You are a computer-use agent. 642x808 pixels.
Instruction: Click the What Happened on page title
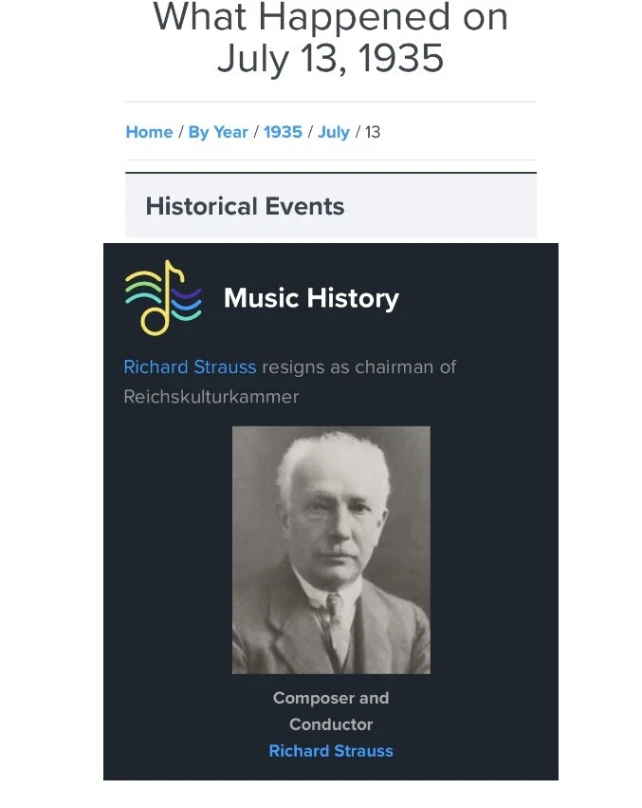point(331,17)
